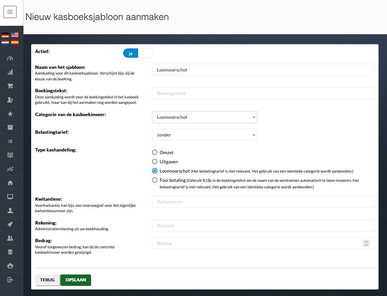Open the Belastingtarief dropdown showing zonder
Viewport: 387px width, 296px height.
coord(205,135)
